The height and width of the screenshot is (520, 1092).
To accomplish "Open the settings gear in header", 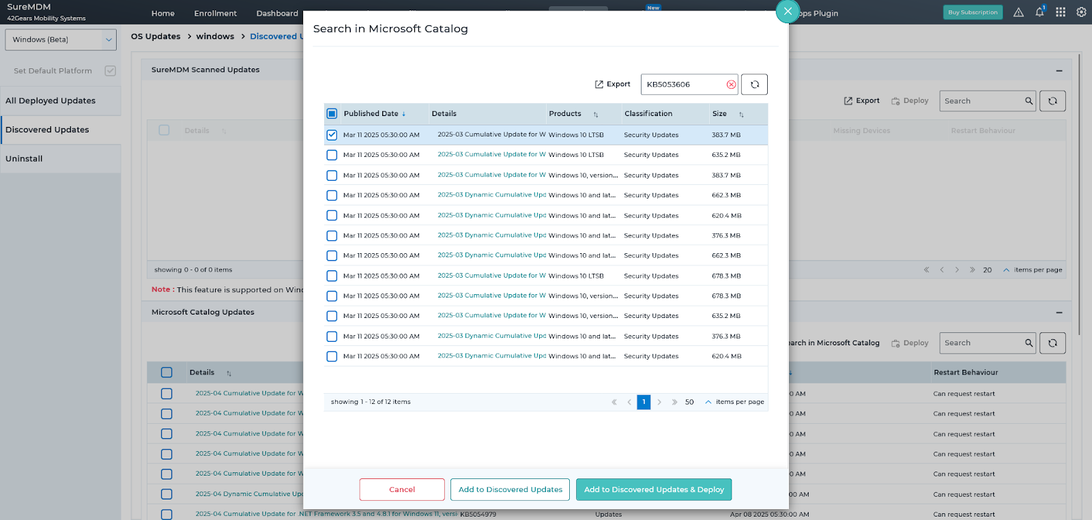I will 1081,12.
